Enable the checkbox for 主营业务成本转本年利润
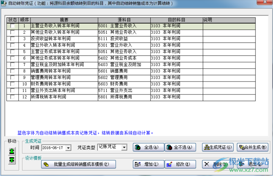Image resolution: width=273 pixels, height=176 pixels. click(13, 52)
